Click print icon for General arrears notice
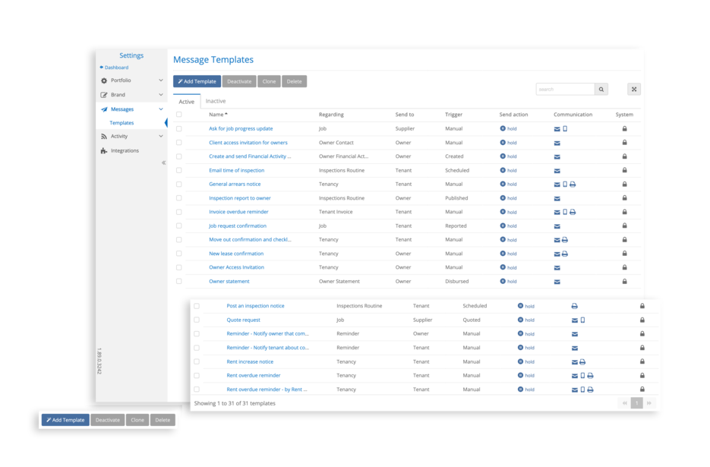The height and width of the screenshot is (467, 710). click(x=573, y=185)
